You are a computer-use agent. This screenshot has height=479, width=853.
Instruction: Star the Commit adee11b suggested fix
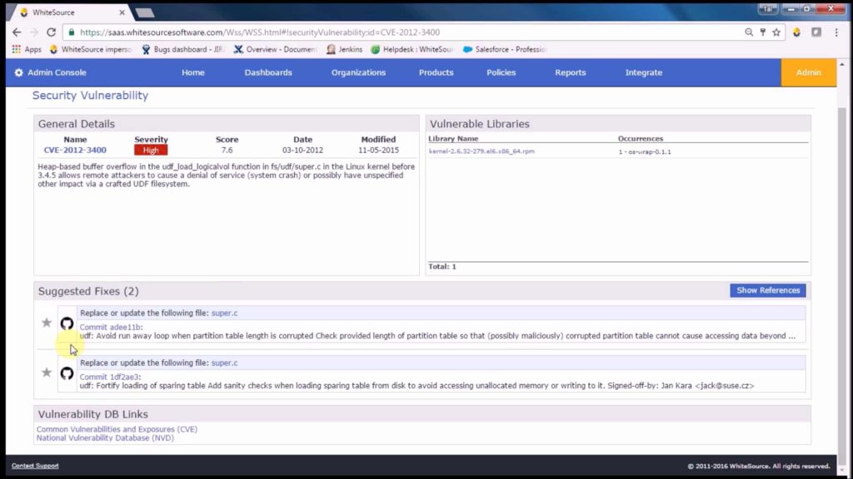tap(47, 323)
